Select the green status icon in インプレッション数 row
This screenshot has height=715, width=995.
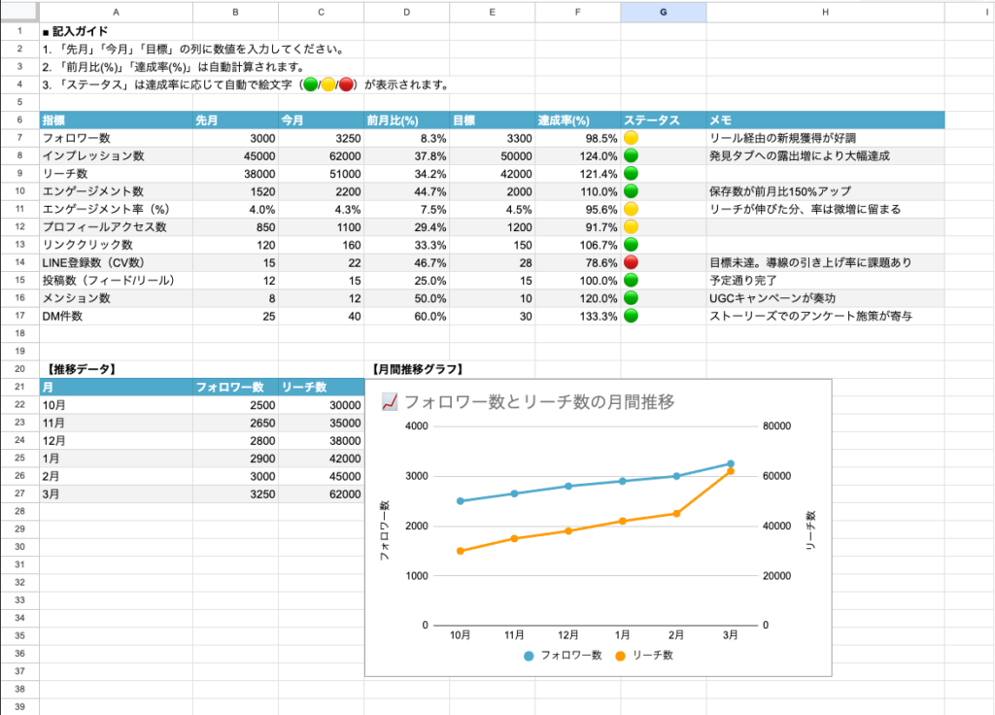pyautogui.click(x=631, y=156)
